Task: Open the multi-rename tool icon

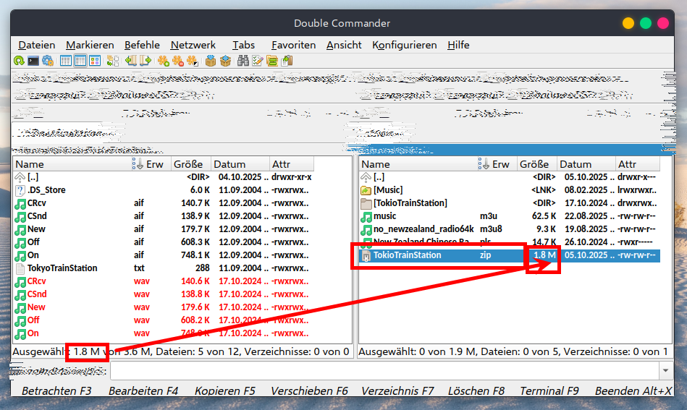Action: (258, 61)
